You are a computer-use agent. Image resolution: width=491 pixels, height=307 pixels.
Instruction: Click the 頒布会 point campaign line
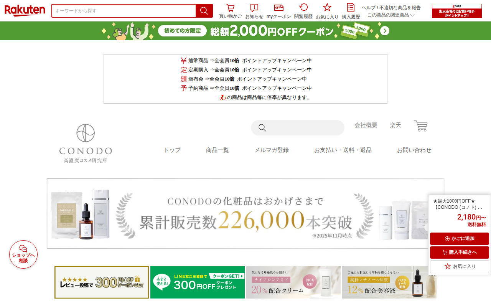[244, 79]
